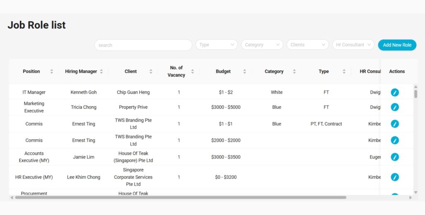This screenshot has width=425, height=215.
Task: Sort the No. of Vacancy column
Action: [x=193, y=72]
